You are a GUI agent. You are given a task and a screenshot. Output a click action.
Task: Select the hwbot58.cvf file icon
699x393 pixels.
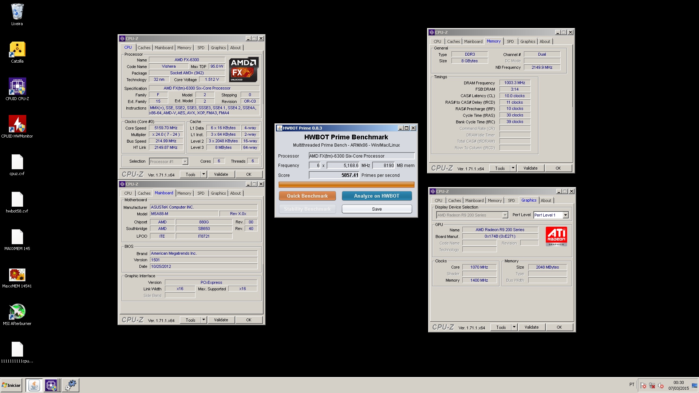click(x=17, y=199)
